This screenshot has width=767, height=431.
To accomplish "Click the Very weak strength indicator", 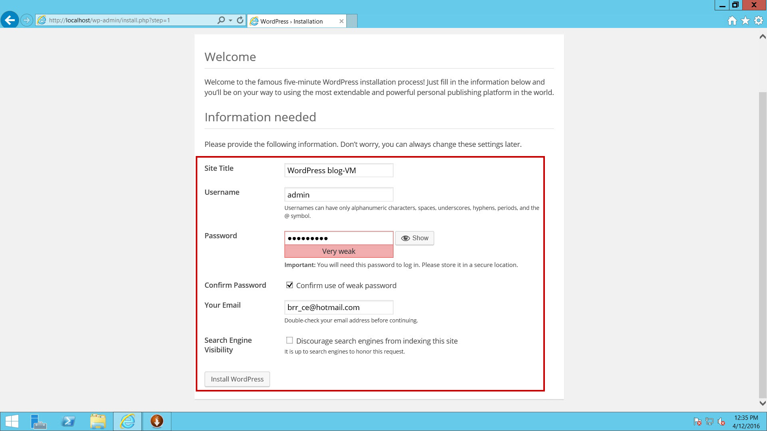I will click(x=339, y=251).
